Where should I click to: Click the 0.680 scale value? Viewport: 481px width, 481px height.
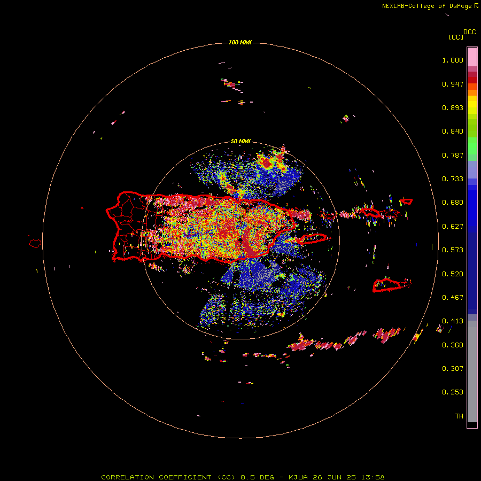pos(453,203)
